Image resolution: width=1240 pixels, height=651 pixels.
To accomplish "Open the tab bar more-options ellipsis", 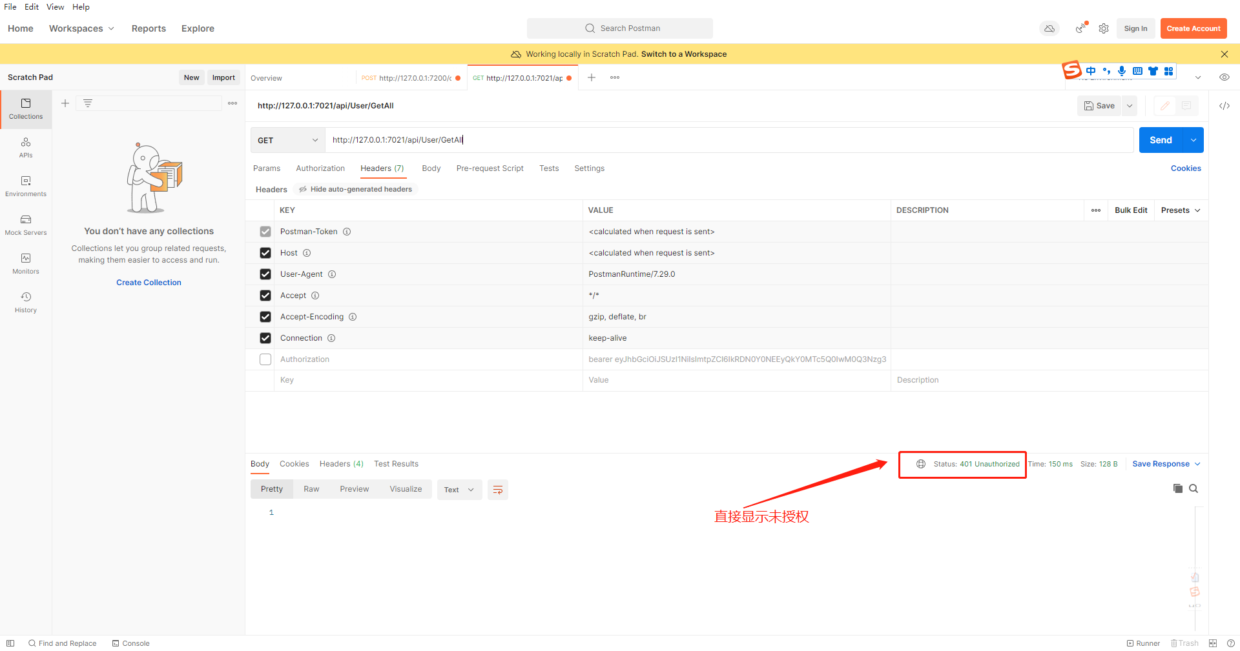I will pos(615,77).
